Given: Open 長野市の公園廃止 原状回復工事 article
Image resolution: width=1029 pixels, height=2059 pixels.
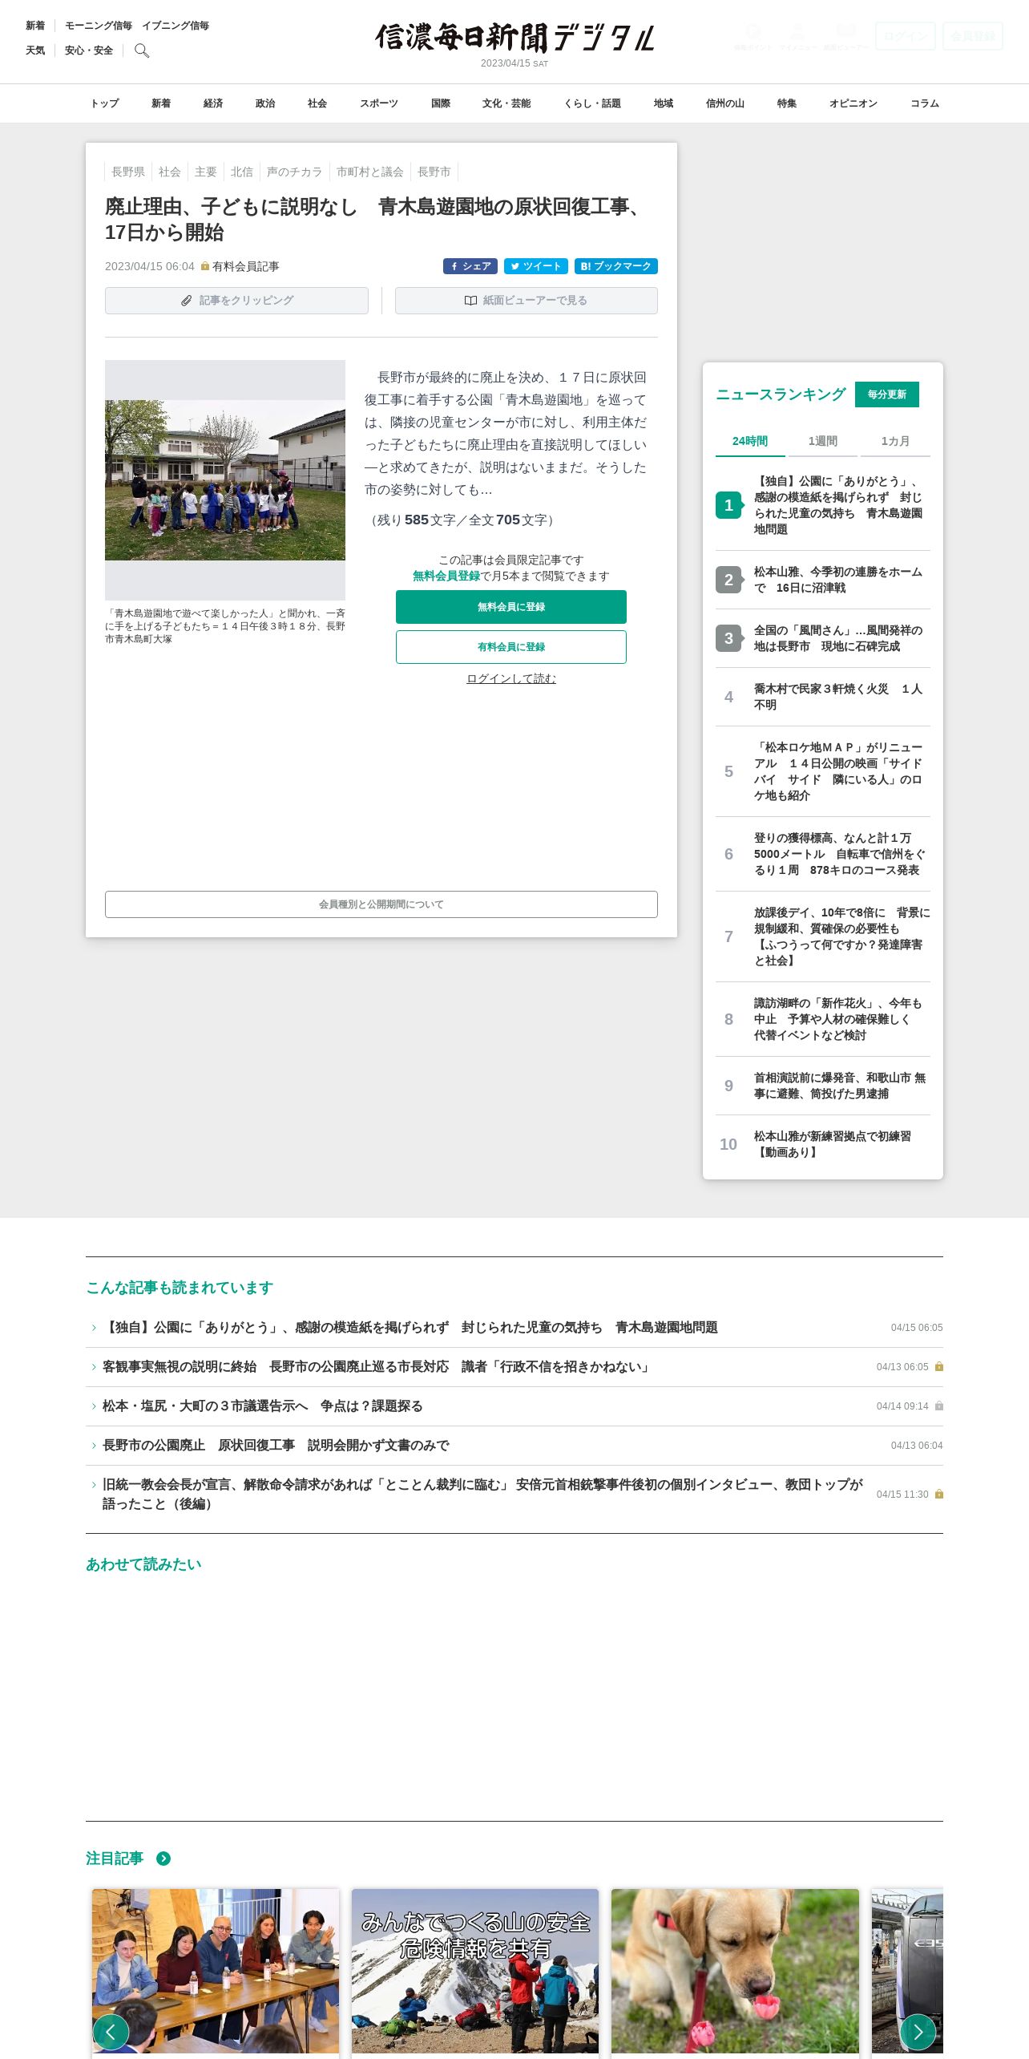Looking at the screenshot, I should 514,1446.
